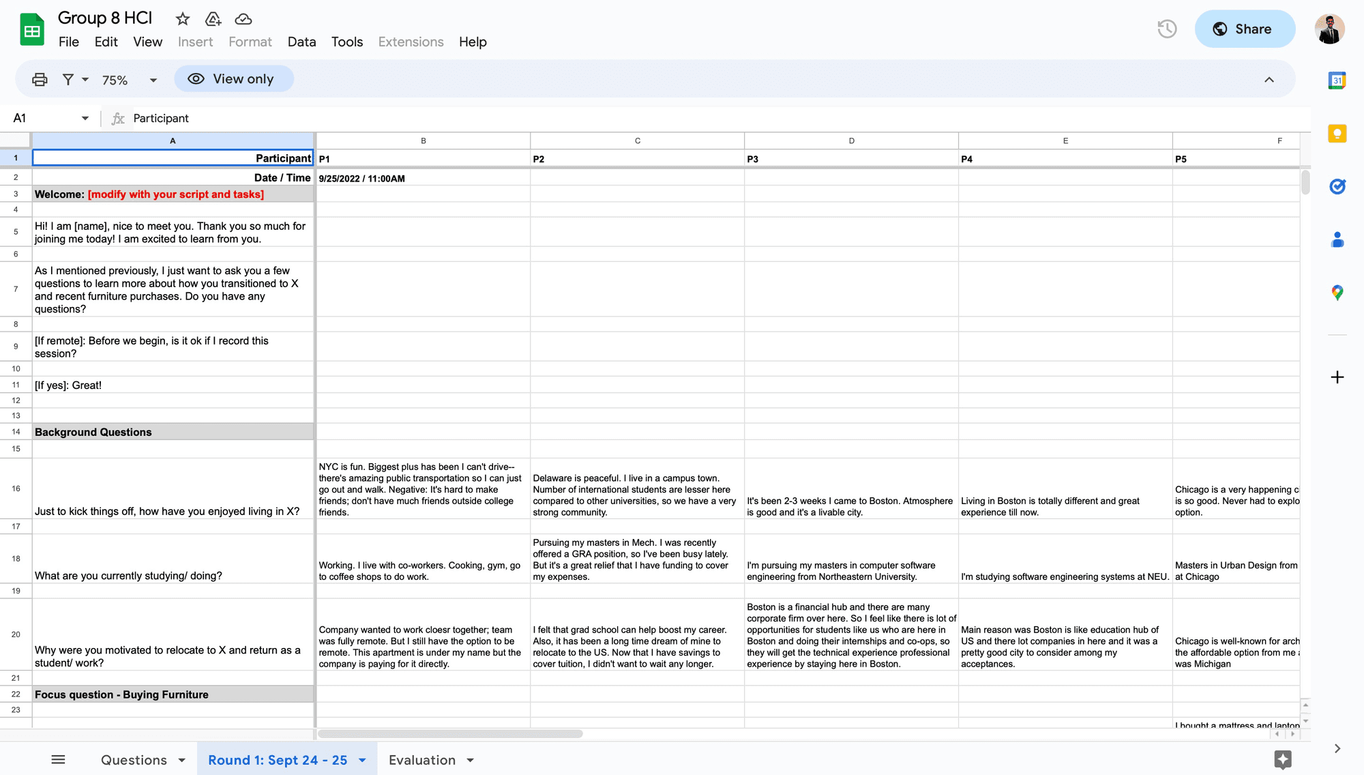This screenshot has width=1364, height=775.
Task: Click the View only button
Action: point(234,79)
